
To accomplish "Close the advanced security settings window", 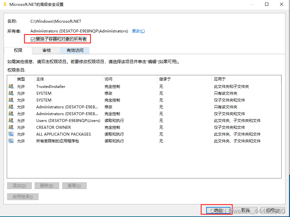I will pyautogui.click(x=282, y=4).
